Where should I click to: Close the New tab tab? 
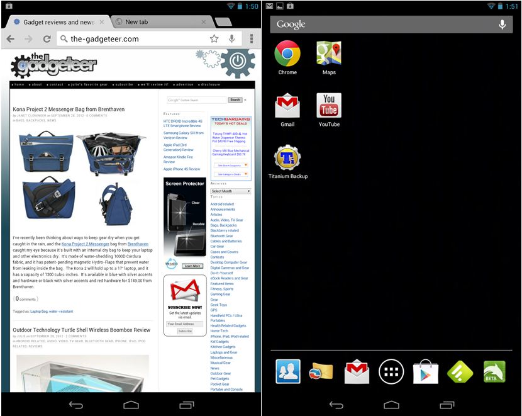click(x=203, y=22)
